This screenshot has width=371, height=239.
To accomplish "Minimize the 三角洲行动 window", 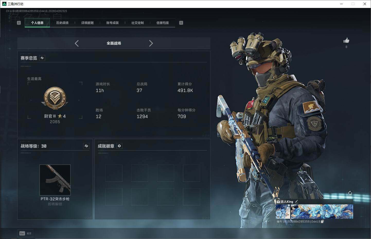I will (x=341, y=4).
